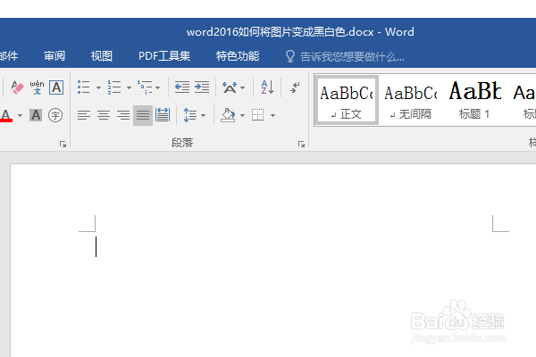
Task: Open the partially visible 邮件 tab
Action: pyautogui.click(x=9, y=56)
